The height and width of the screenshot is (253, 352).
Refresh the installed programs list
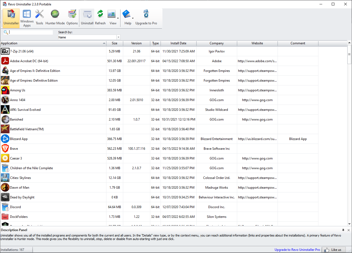100,18
